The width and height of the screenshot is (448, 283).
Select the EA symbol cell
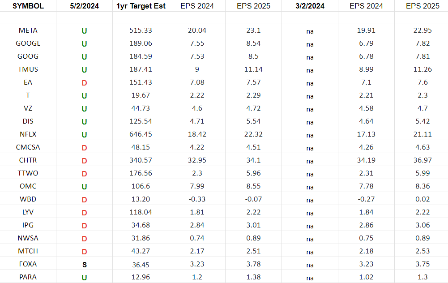(28, 82)
